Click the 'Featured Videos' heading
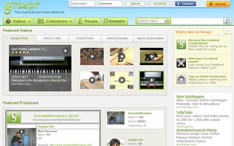The image size is (234, 146). [17, 31]
